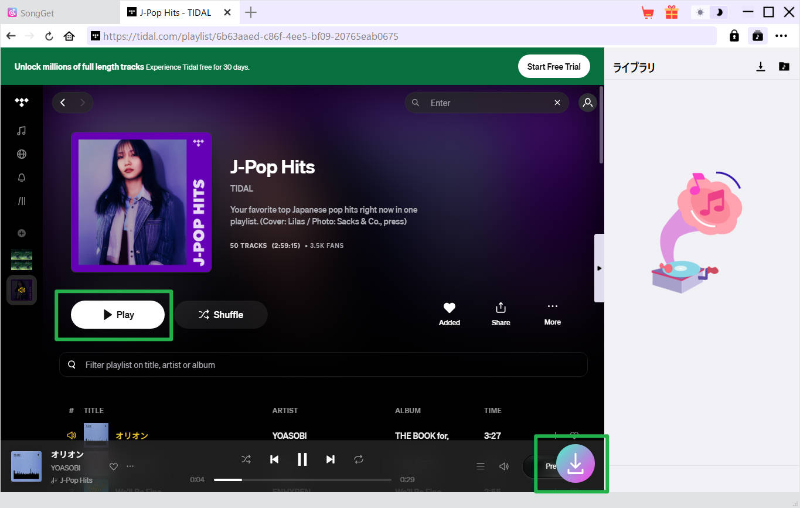Click the lock icon in toolbar
Screen dimensions: 800x508
734,36
